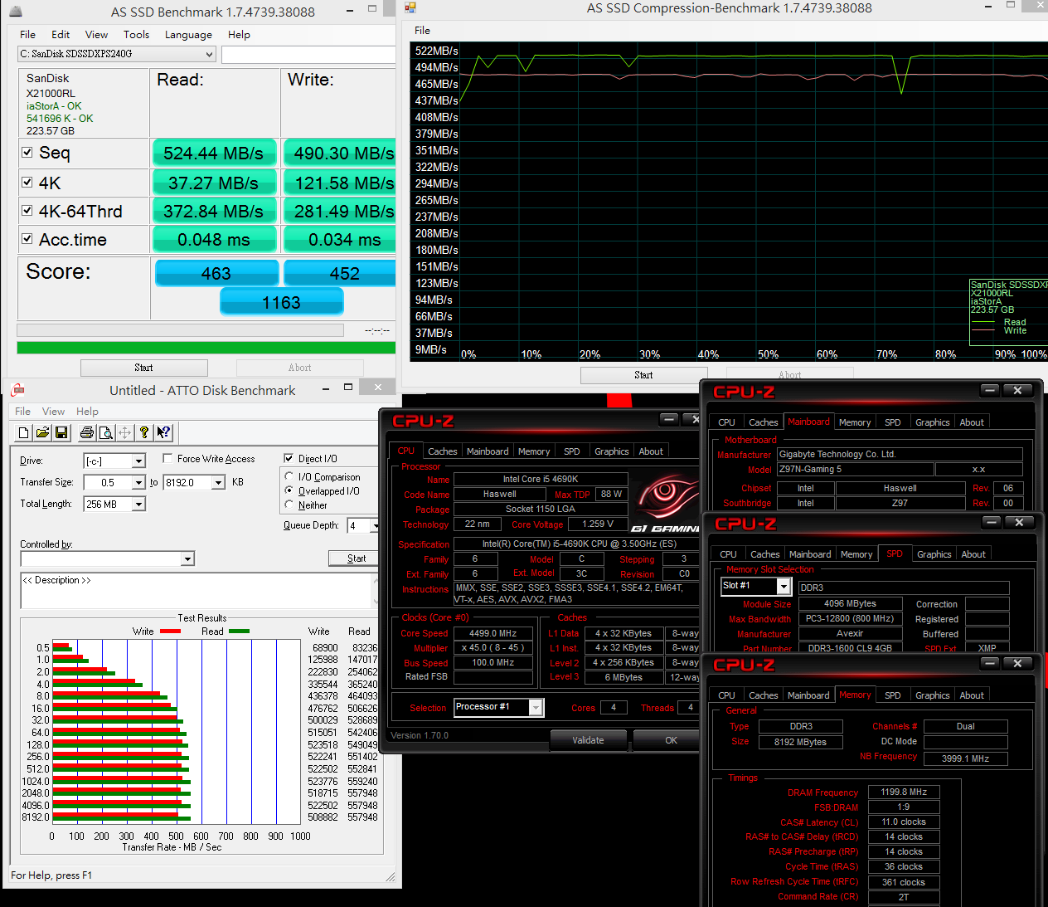
Task: Open the Tools menu in AS SSD Benchmark
Action: (x=136, y=35)
